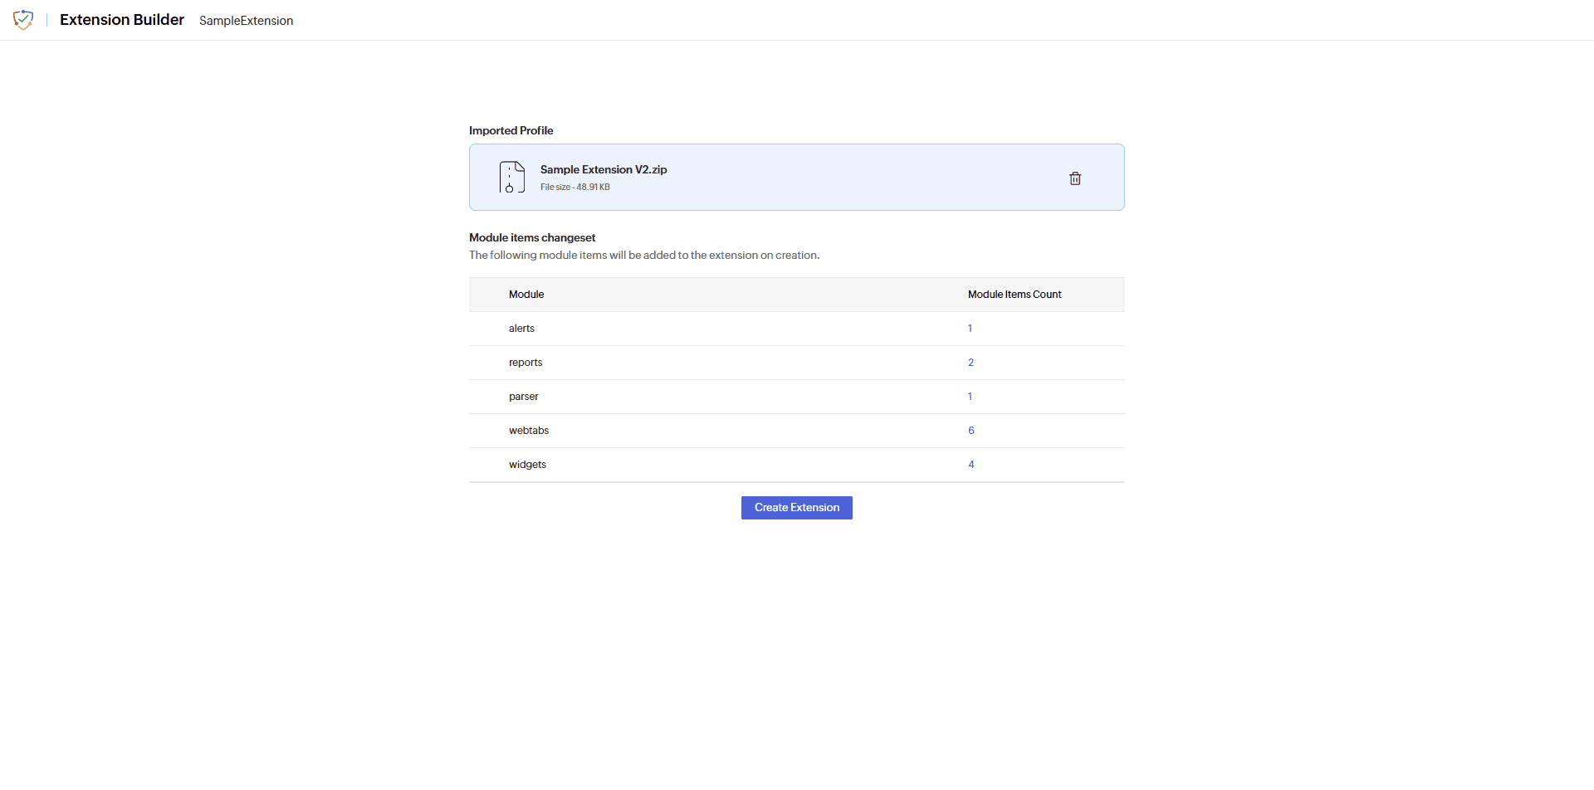Click the Module column header
Image resolution: width=1594 pixels, height=790 pixels.
(526, 294)
